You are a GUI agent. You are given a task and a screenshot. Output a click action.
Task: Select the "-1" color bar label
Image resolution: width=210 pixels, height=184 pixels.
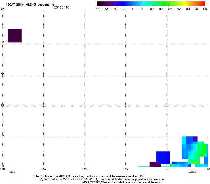[141, 9]
